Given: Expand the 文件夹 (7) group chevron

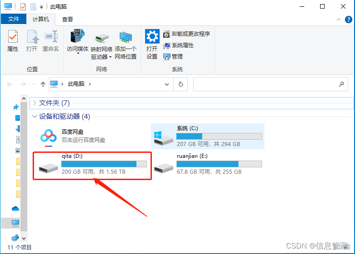Looking at the screenshot, I should [34, 103].
